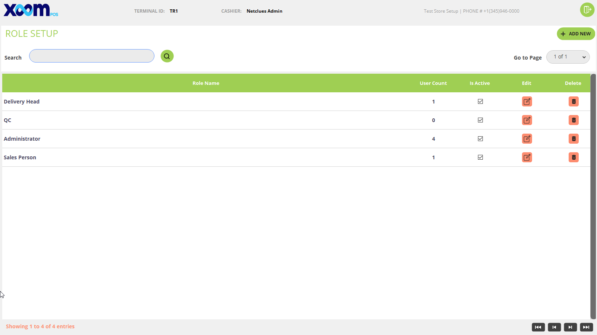The height and width of the screenshot is (335, 597).
Task: Jump to the first page of results
Action: point(538,327)
